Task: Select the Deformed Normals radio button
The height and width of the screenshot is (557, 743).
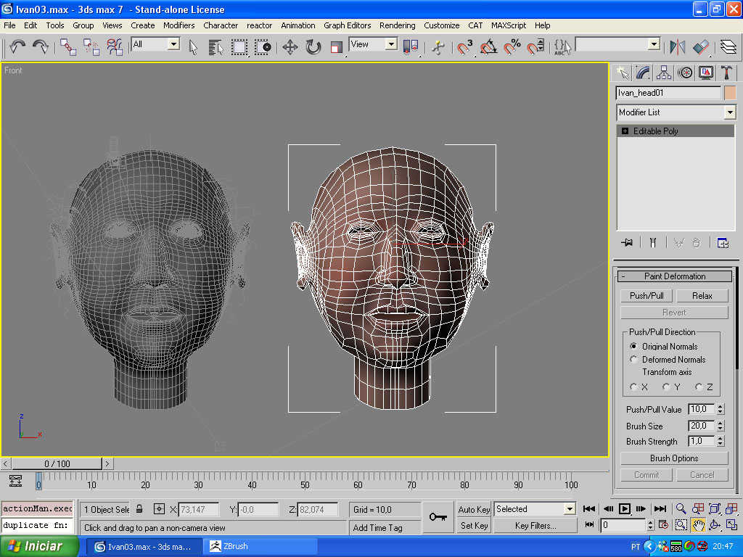Action: tap(633, 360)
